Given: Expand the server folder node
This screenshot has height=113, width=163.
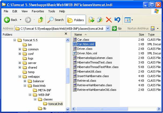Looking at the screenshot, I should [x=20, y=63].
